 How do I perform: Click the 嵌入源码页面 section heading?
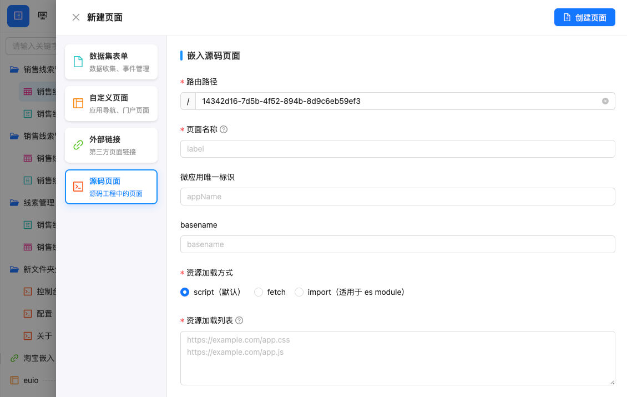pyautogui.click(x=214, y=56)
